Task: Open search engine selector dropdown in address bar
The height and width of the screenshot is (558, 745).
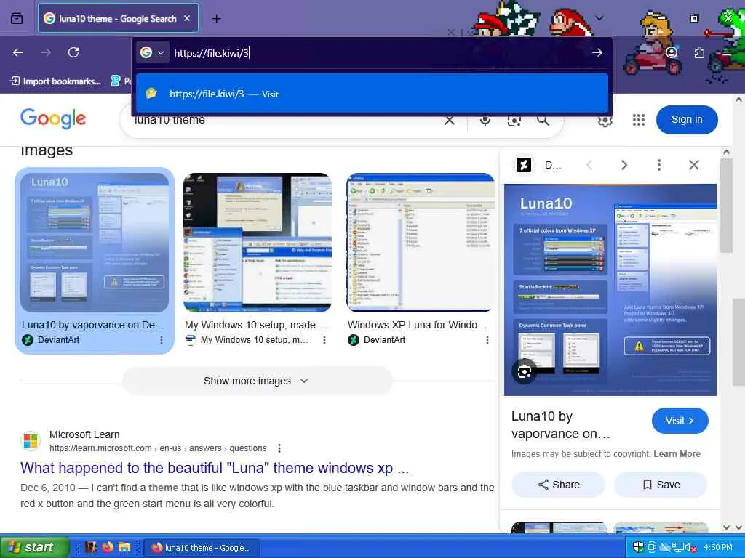Action: point(153,52)
